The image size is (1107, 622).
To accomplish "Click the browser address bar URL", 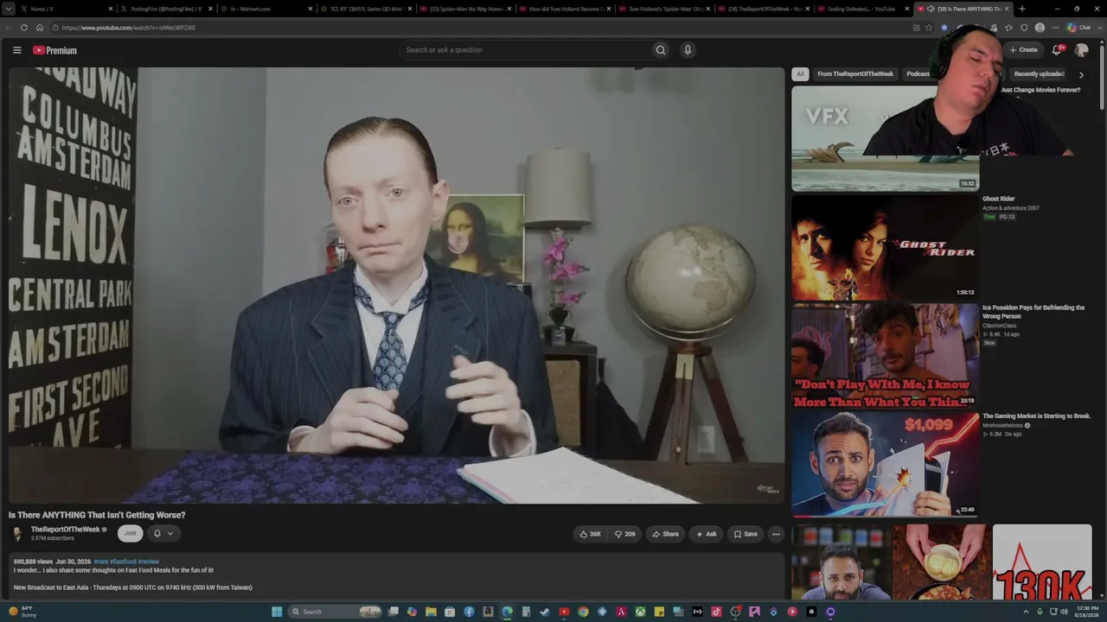I will [129, 28].
